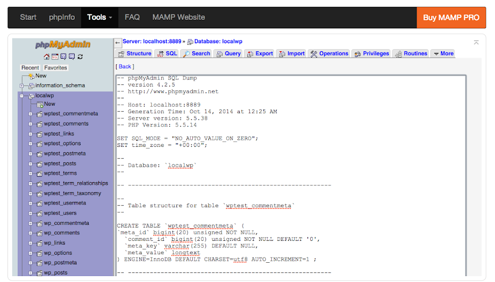495x282 pixels.
Task: Open the Operations tab
Action: (x=329, y=53)
